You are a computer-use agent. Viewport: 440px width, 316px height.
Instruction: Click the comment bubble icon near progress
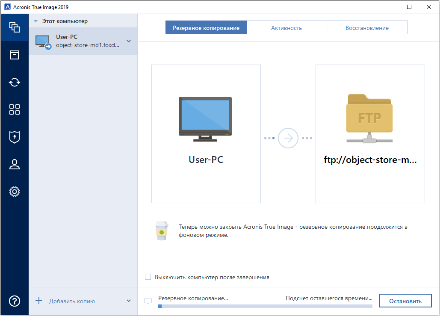click(148, 301)
